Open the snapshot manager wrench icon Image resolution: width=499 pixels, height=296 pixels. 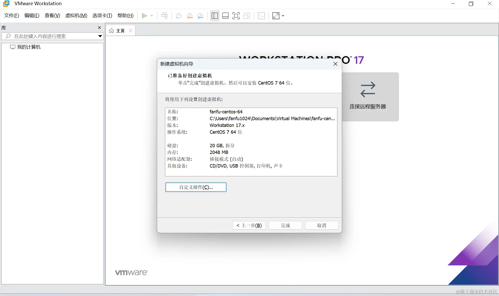[200, 16]
